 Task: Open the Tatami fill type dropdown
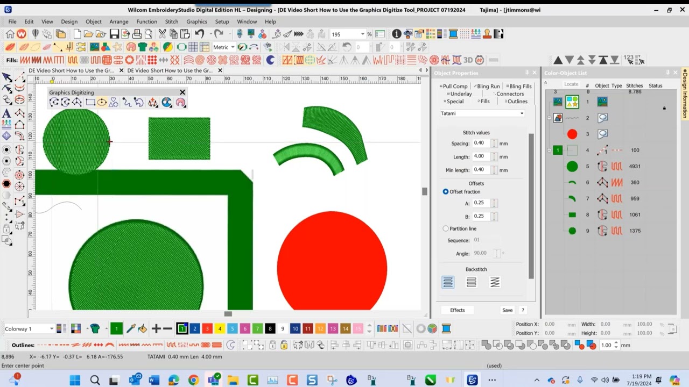(x=521, y=113)
